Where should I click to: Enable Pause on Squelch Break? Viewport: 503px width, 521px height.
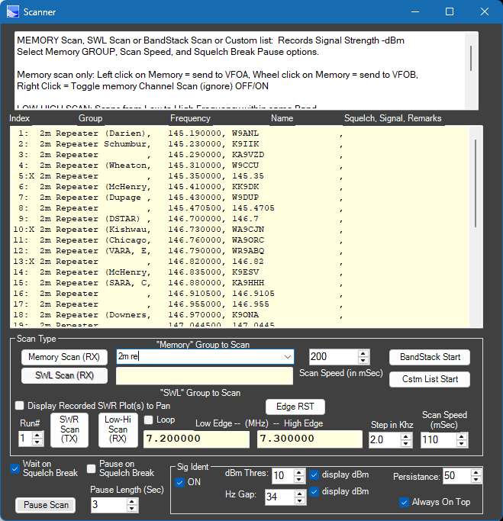click(92, 468)
